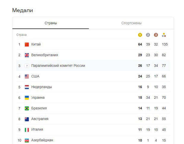Click the Italy flag icon
This screenshot has height=144, width=184.
click(27, 130)
